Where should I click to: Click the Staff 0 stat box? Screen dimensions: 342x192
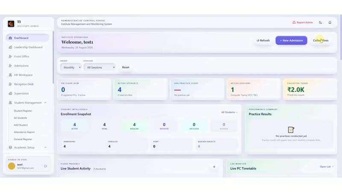(x=172, y=144)
